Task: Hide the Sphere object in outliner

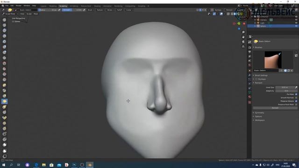Action: (x=296, y=26)
